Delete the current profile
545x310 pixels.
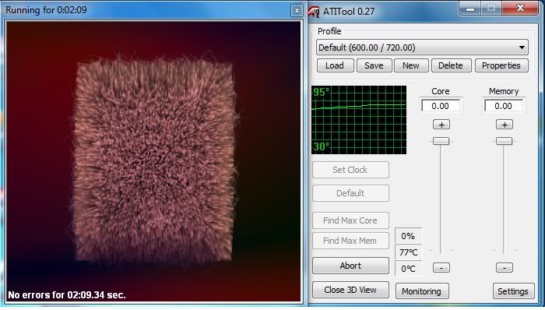pos(451,65)
